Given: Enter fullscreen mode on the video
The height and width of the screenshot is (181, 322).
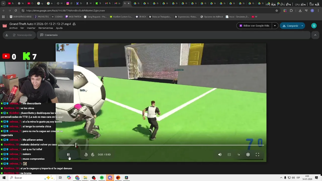Looking at the screenshot, I should (257, 155).
